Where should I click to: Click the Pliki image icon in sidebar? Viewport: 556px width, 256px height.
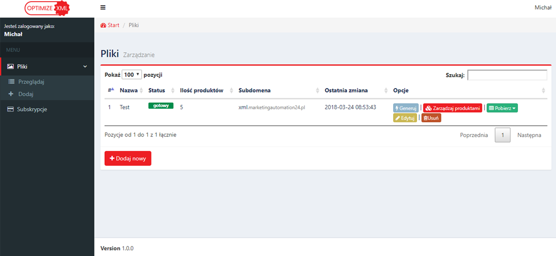coord(10,67)
